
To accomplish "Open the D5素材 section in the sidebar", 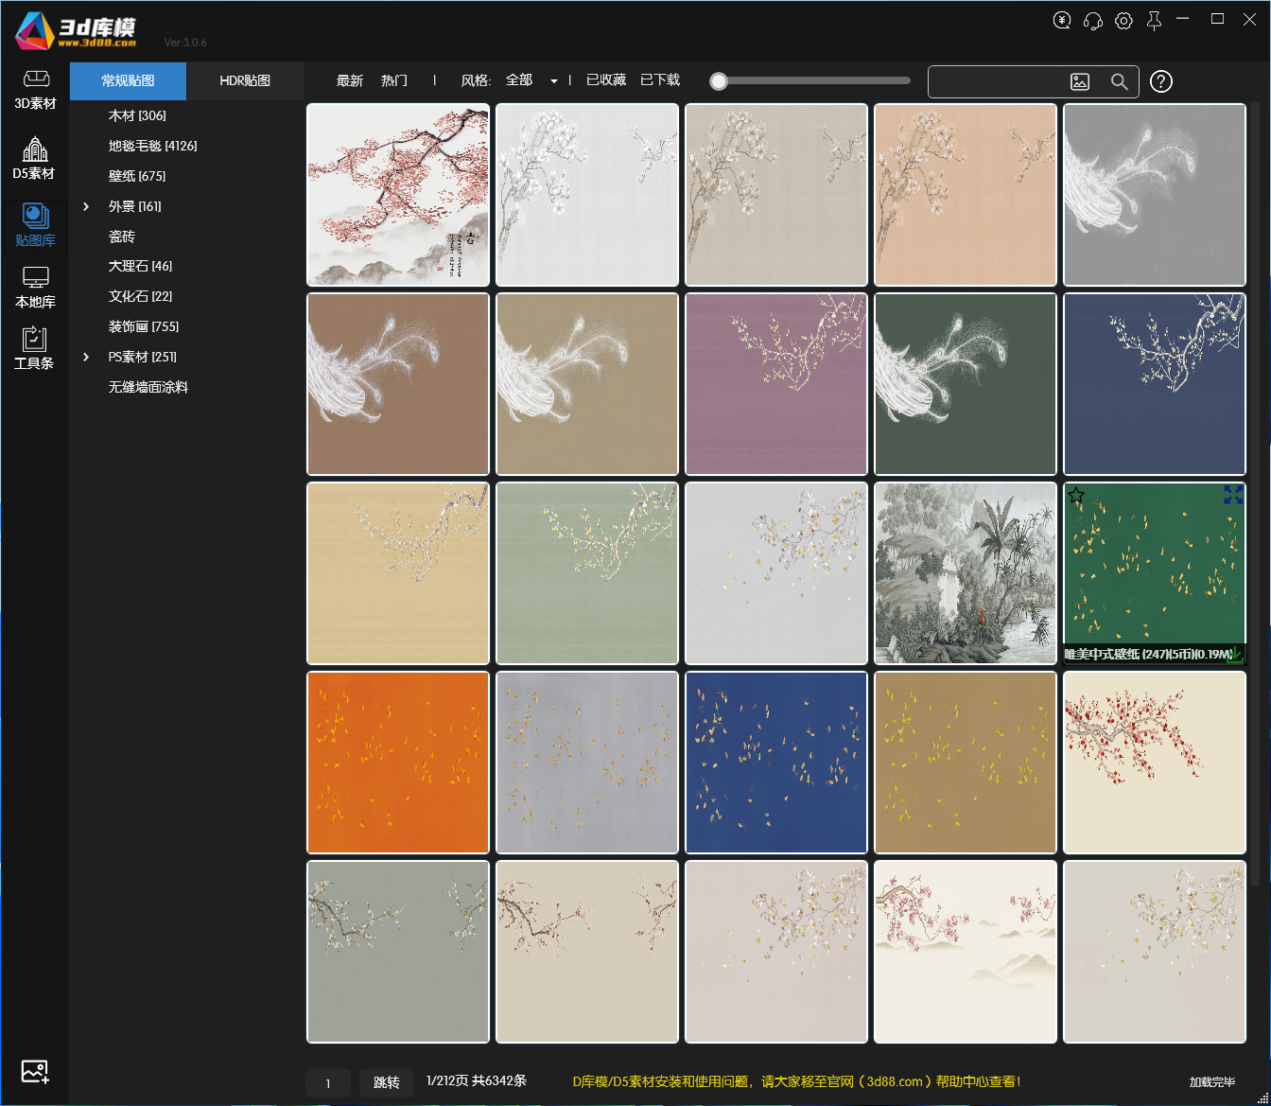I will pyautogui.click(x=34, y=158).
